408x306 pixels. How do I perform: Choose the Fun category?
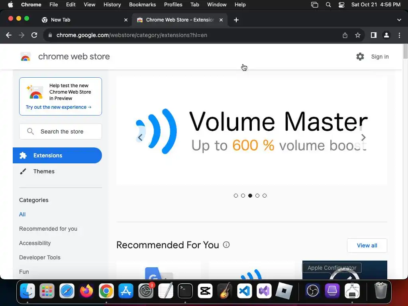coord(24,272)
